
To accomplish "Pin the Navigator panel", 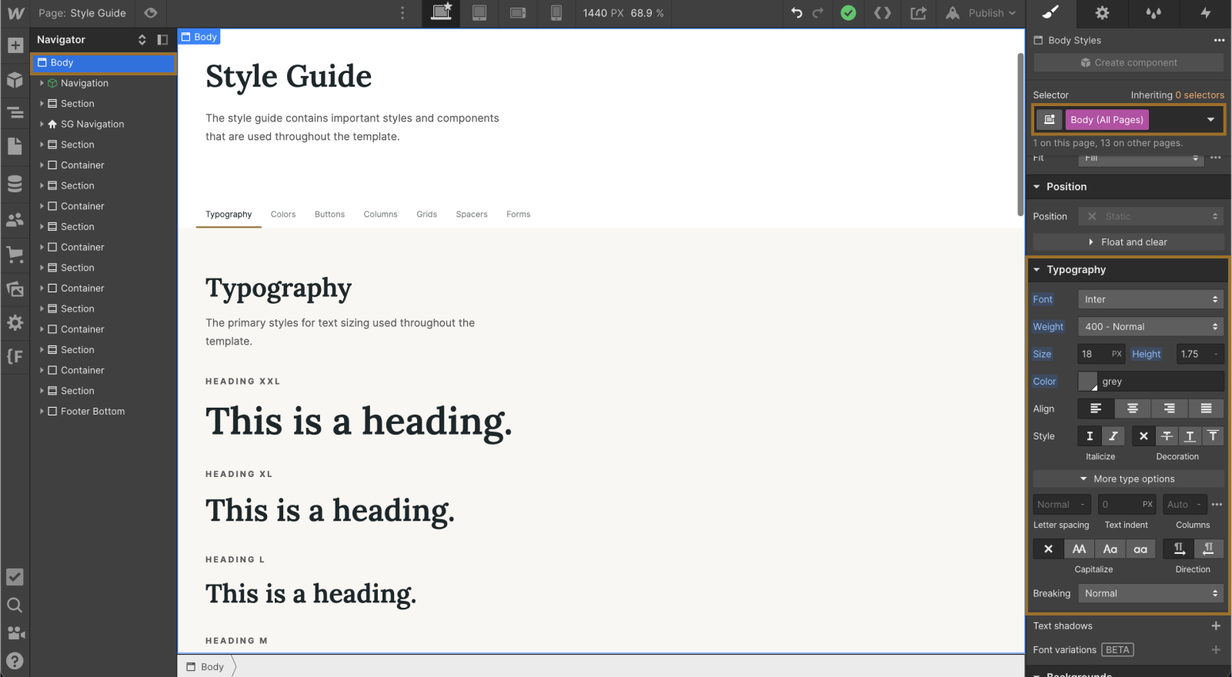I will coord(162,40).
